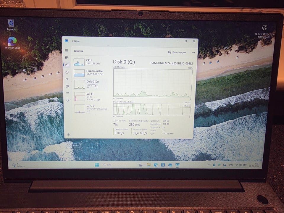Select the Performance (Ydeevne) sidebar icon
This screenshot has width=284, height=213.
tap(67, 65)
